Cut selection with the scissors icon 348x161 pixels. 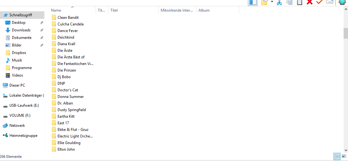(279, 3)
